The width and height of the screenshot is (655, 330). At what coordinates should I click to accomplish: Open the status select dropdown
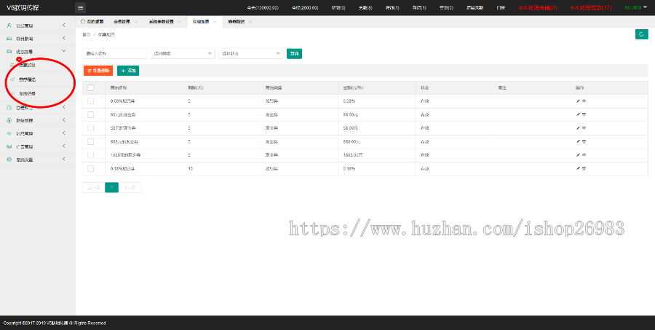tap(251, 53)
